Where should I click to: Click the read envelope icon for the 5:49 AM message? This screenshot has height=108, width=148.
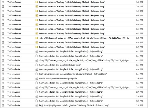pyautogui.click(x=37, y=87)
